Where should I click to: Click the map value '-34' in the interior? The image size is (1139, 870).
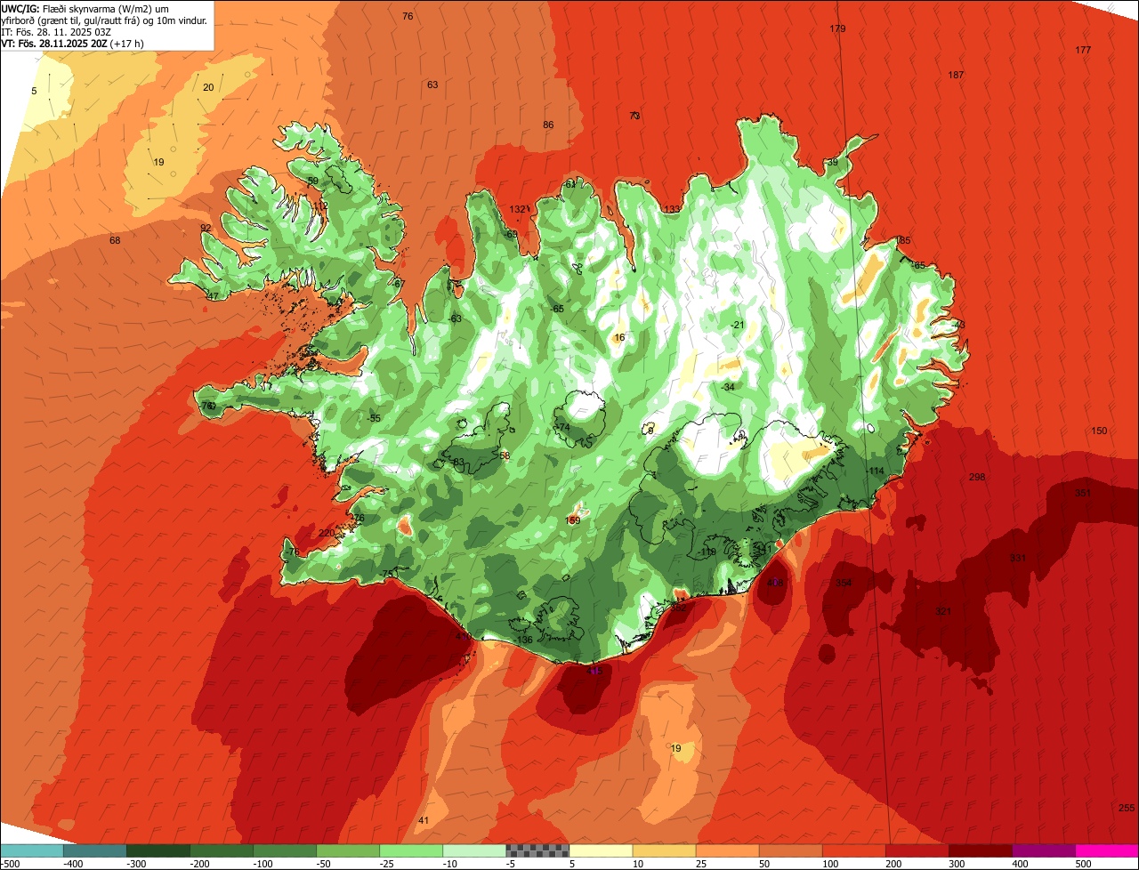coord(728,387)
